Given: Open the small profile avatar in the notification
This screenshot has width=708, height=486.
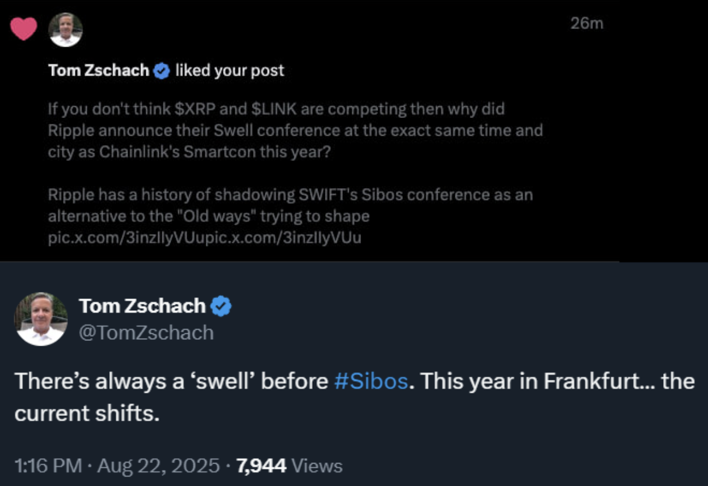Looking at the screenshot, I should pos(65,29).
